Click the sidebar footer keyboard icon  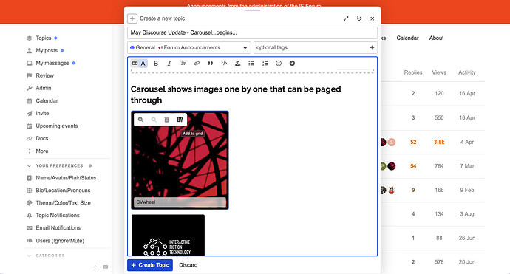(106, 267)
